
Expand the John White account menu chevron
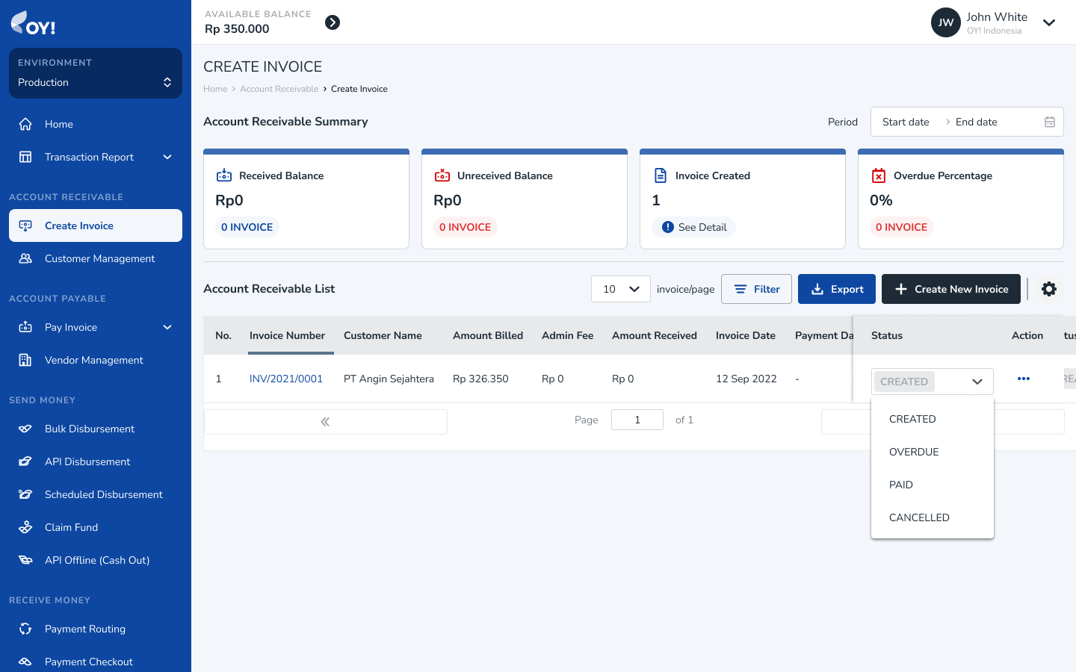tap(1049, 22)
